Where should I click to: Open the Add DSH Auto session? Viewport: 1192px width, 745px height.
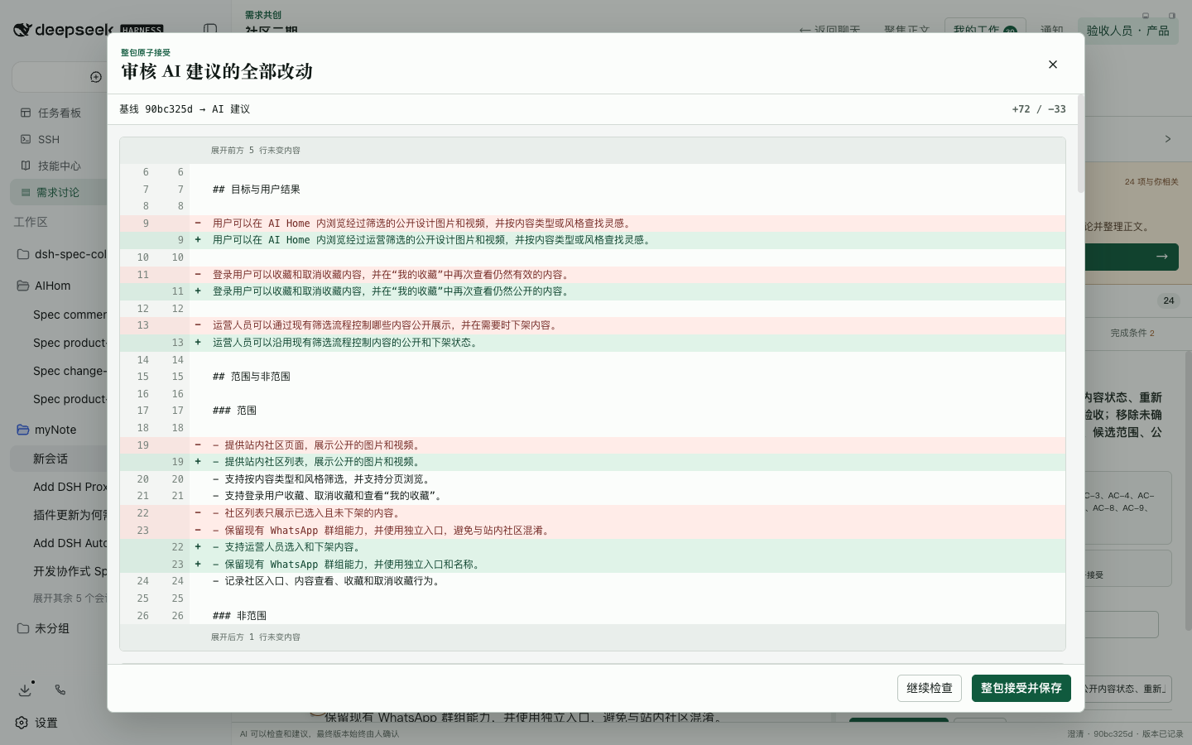pos(70,543)
